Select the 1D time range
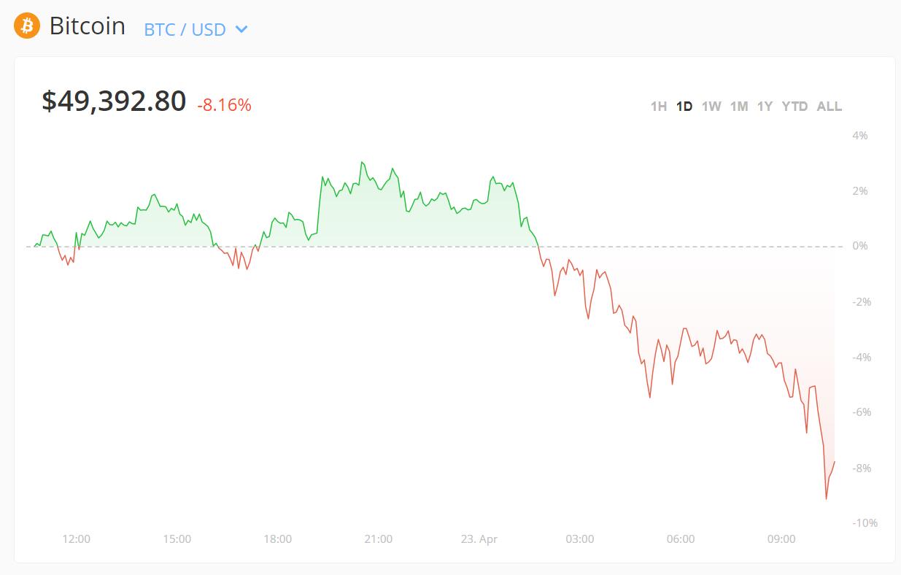 coord(684,107)
